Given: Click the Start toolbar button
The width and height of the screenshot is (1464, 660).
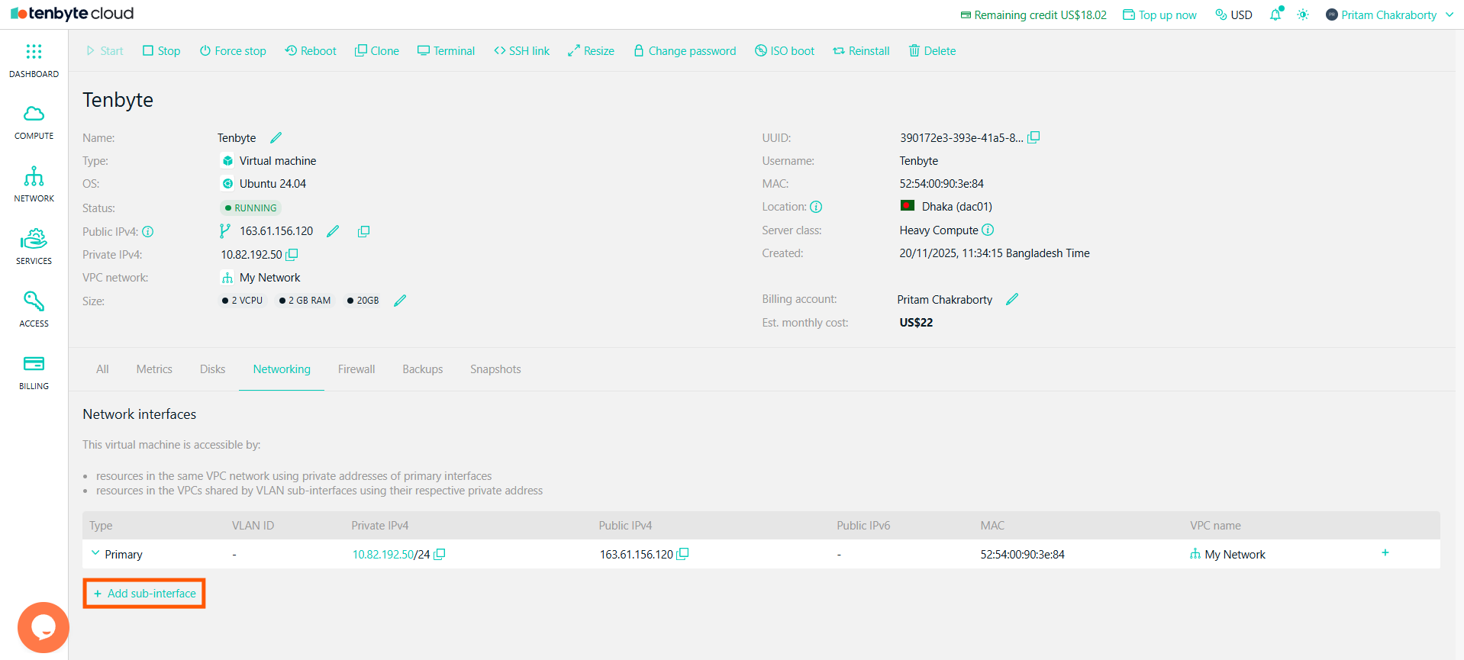Looking at the screenshot, I should pos(105,50).
